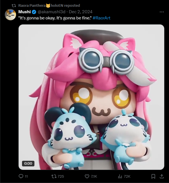Viewport: 169px width, 183px height.
Task: Bookmark this post
Action: pyautogui.click(x=153, y=176)
